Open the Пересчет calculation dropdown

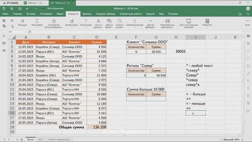pos(207,23)
